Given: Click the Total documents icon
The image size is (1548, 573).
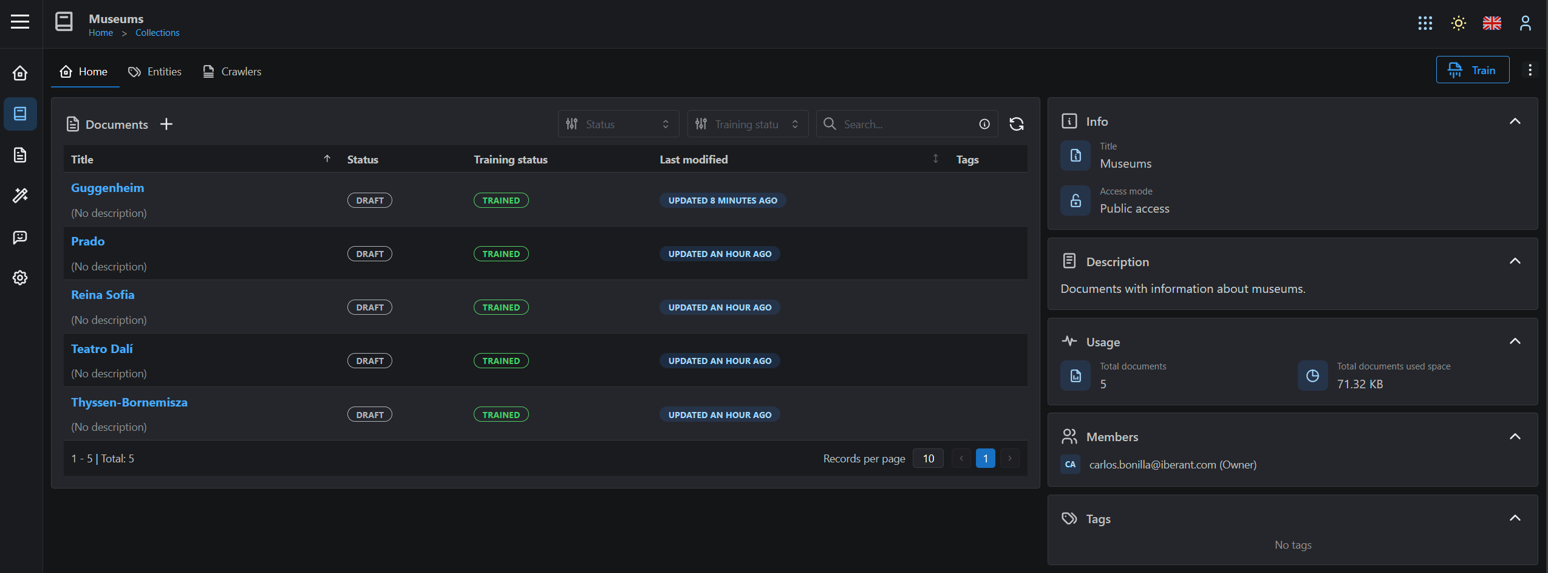Looking at the screenshot, I should click(1076, 376).
